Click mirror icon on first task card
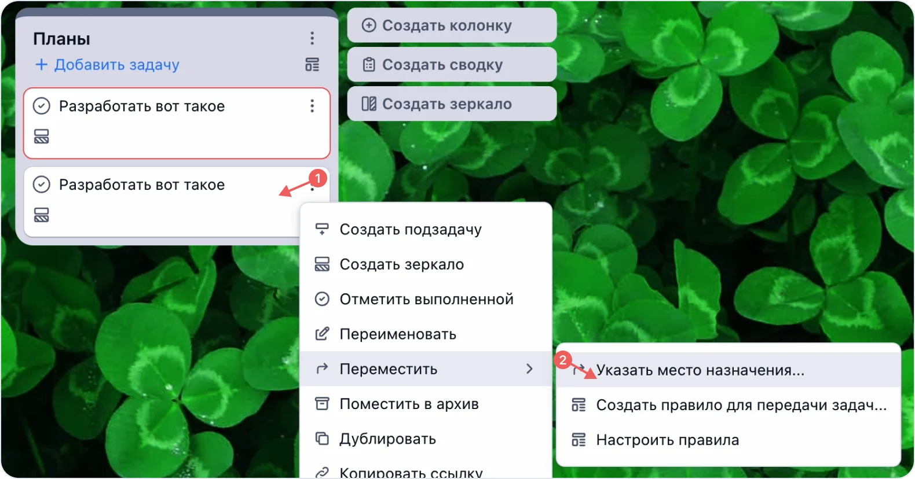Screen dimensions: 915x479 (42, 137)
